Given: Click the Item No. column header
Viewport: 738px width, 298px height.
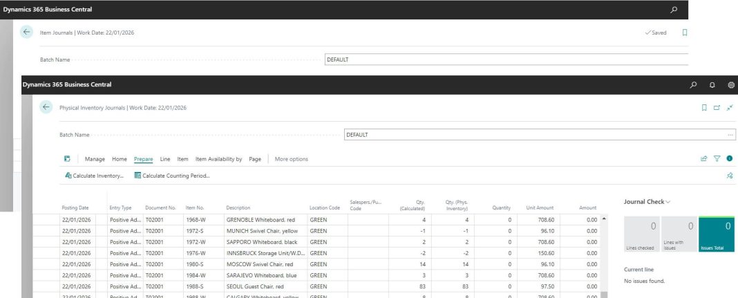Looking at the screenshot, I should click(x=195, y=207).
